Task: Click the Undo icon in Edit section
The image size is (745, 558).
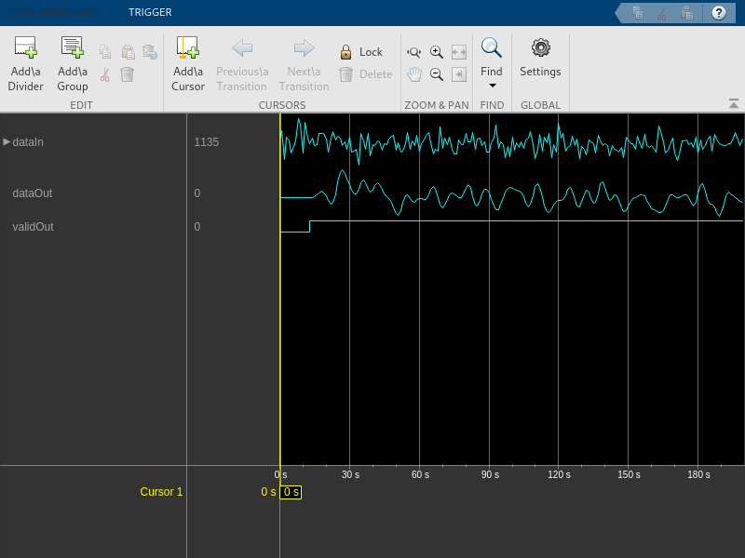Action: coord(150,52)
